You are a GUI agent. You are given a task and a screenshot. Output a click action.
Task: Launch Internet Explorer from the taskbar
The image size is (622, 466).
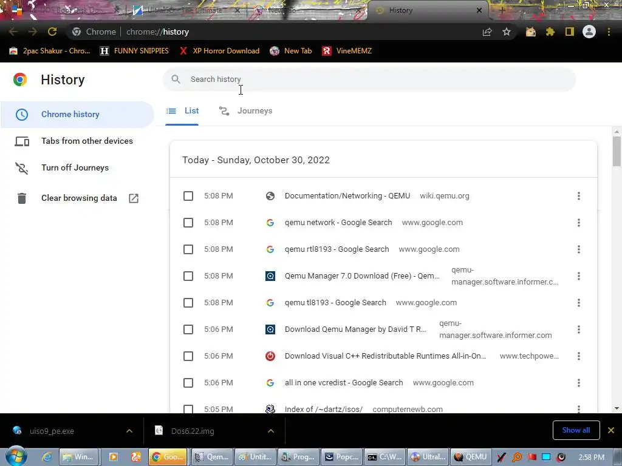tap(47, 457)
